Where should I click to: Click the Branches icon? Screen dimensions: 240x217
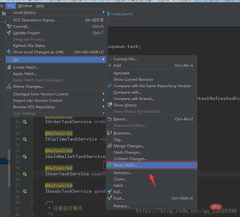click(110, 133)
